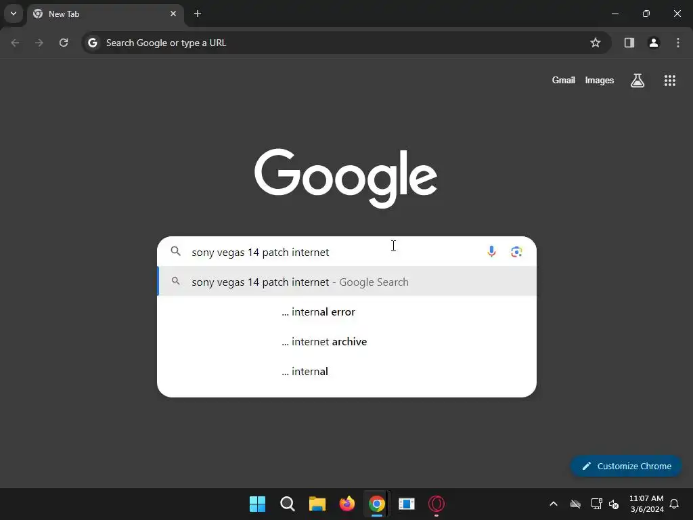Select the 'internal error' suggestion
693x520 pixels.
coord(347,311)
